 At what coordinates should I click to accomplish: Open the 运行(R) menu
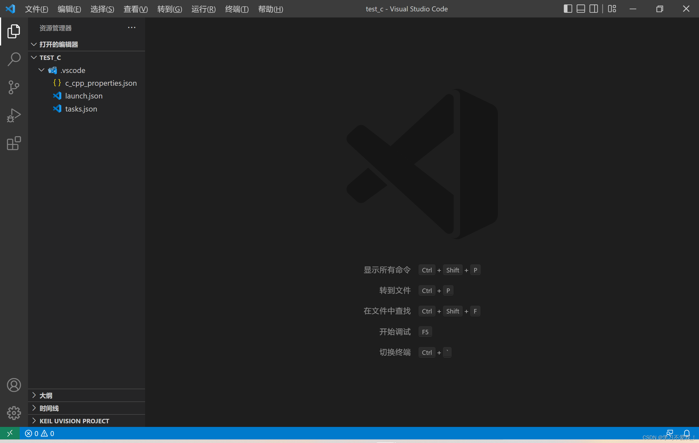pyautogui.click(x=203, y=9)
